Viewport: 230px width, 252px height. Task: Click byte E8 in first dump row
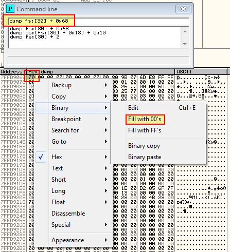click(x=152, y=77)
